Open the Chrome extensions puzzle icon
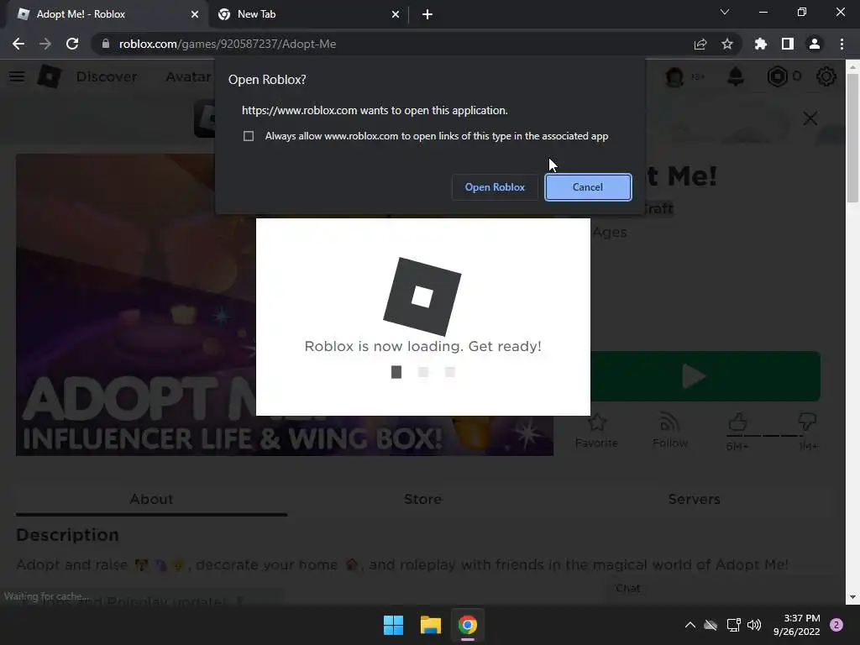Screen dimensions: 860x645 point(761,44)
